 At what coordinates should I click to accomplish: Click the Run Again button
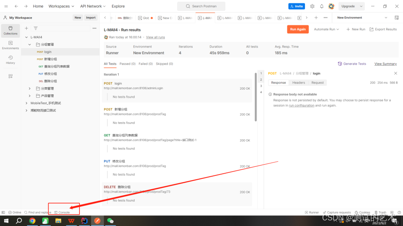(298, 29)
